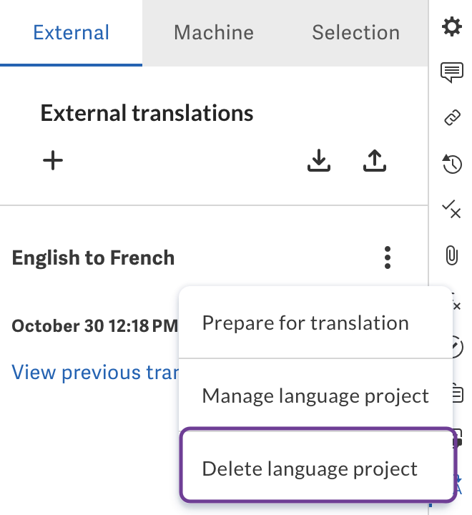Open the attachments paperclip icon

click(x=451, y=255)
